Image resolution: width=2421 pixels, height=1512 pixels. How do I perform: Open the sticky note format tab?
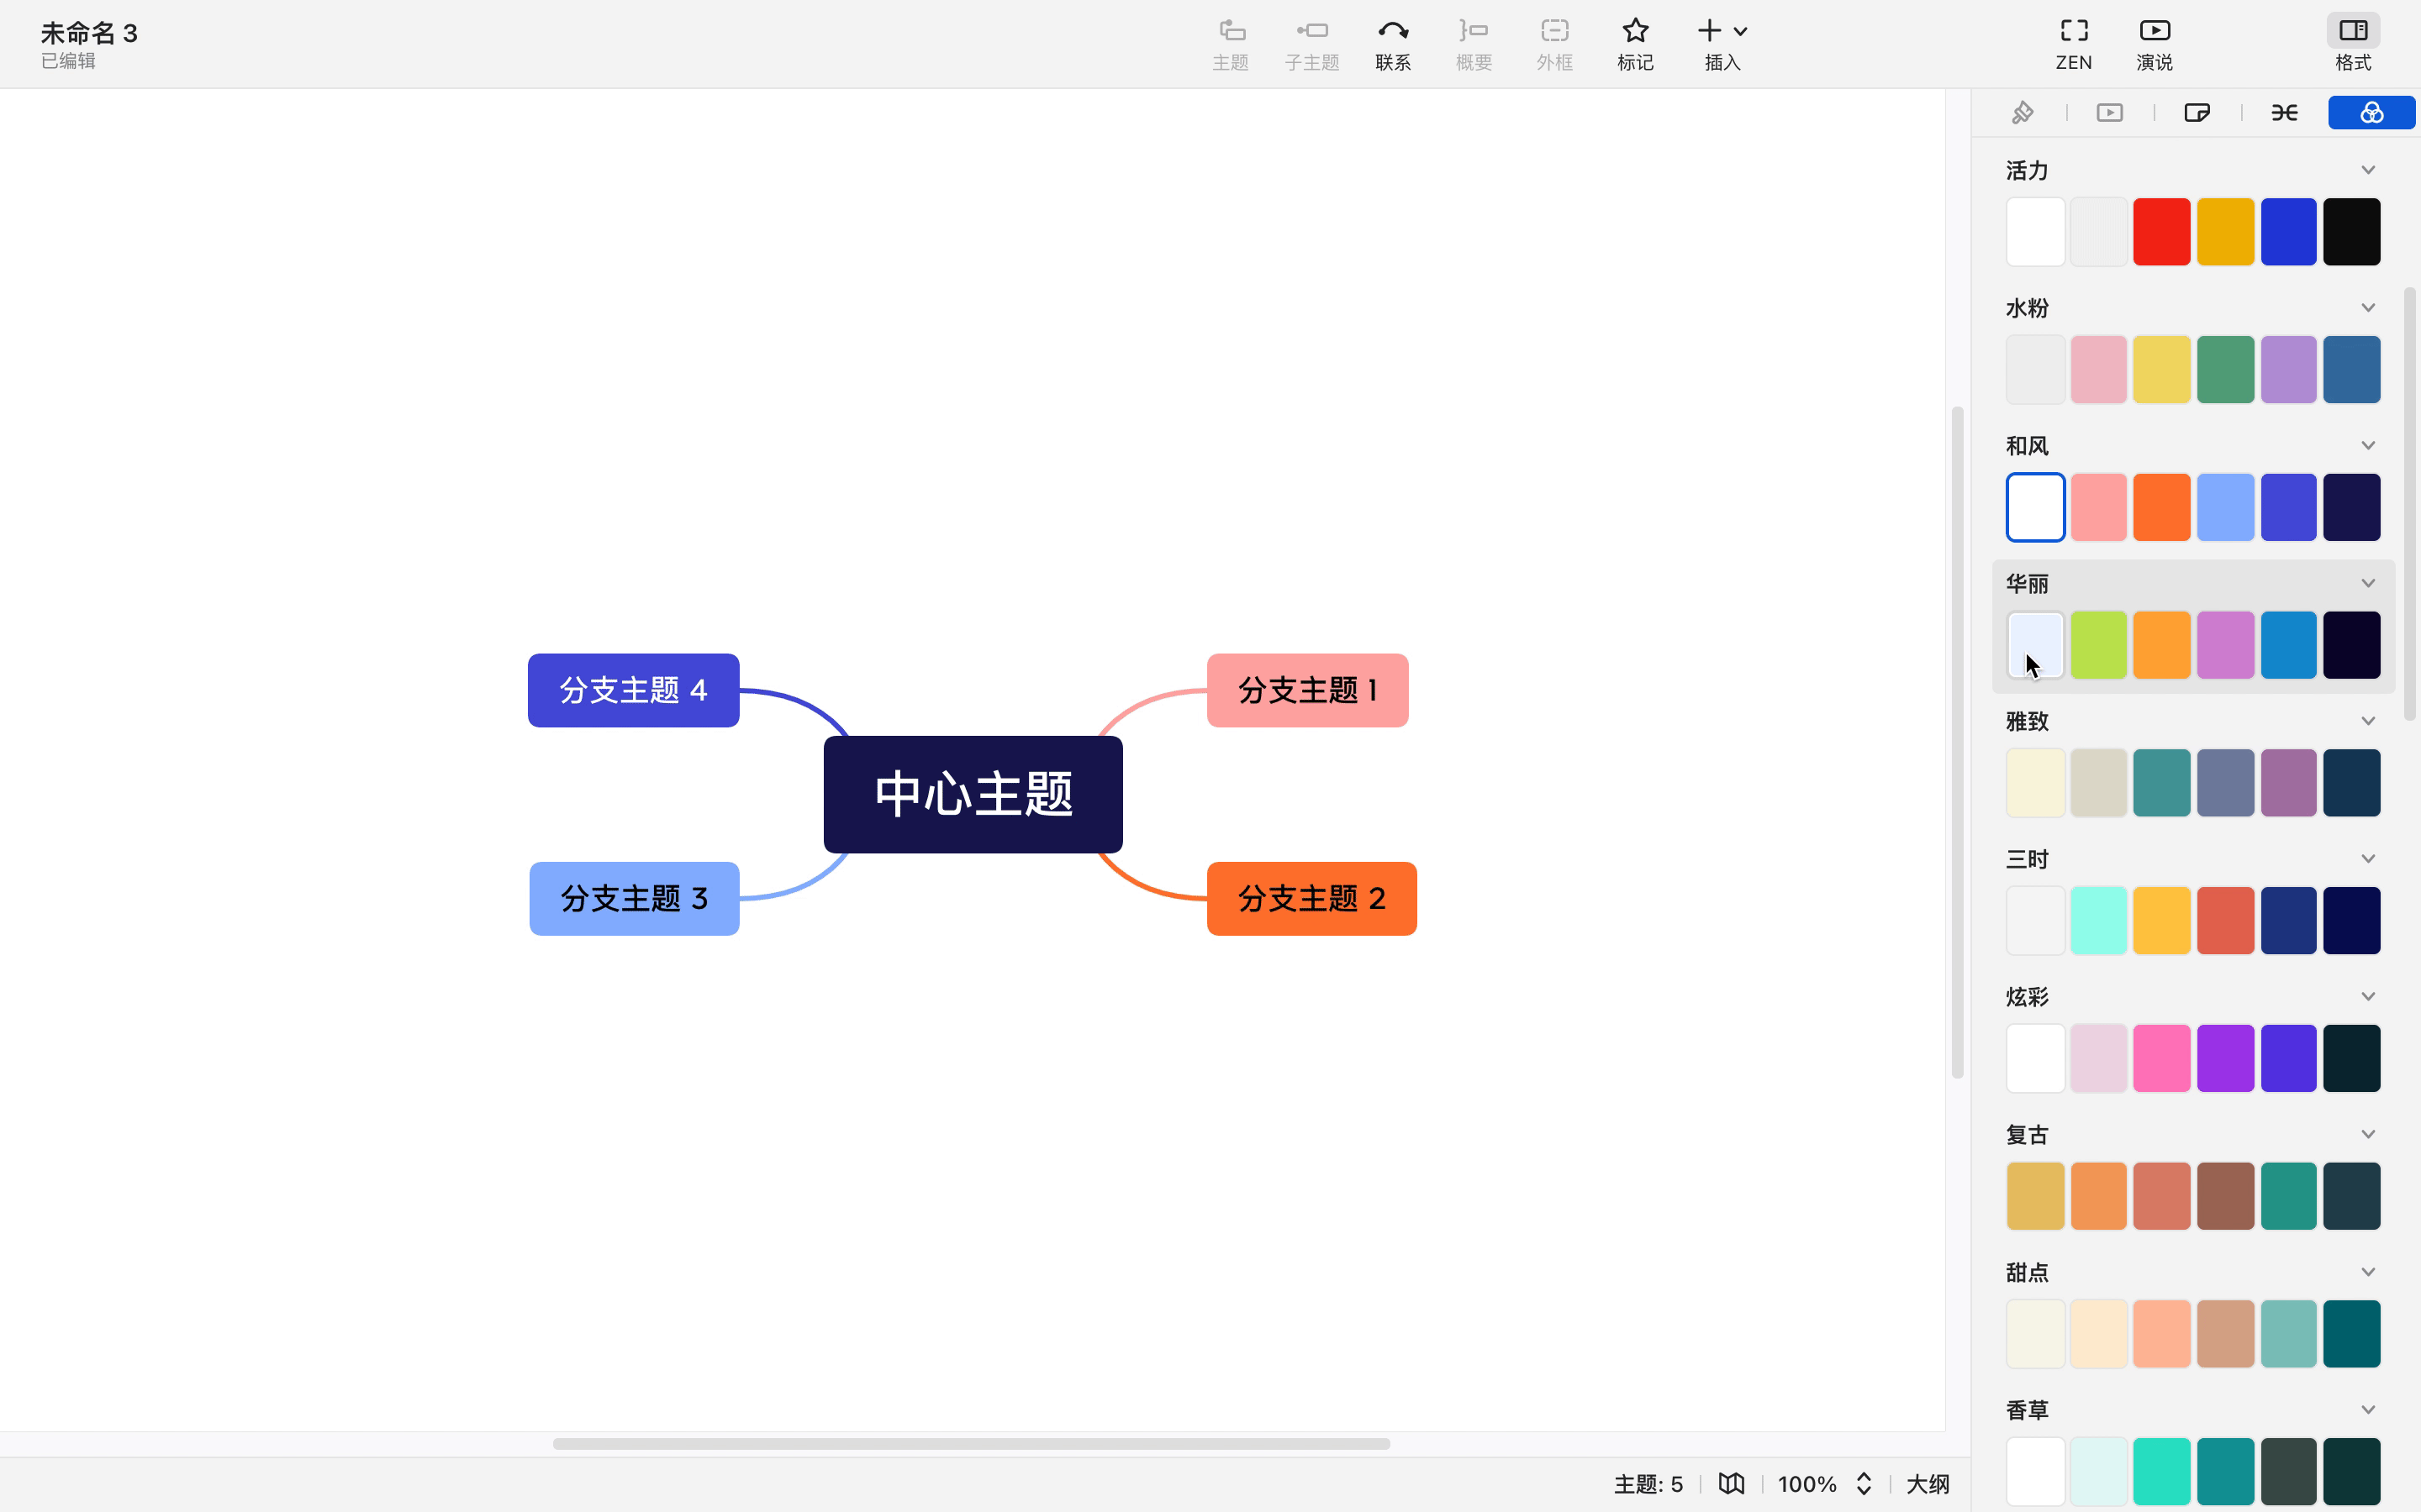pyautogui.click(x=2197, y=113)
